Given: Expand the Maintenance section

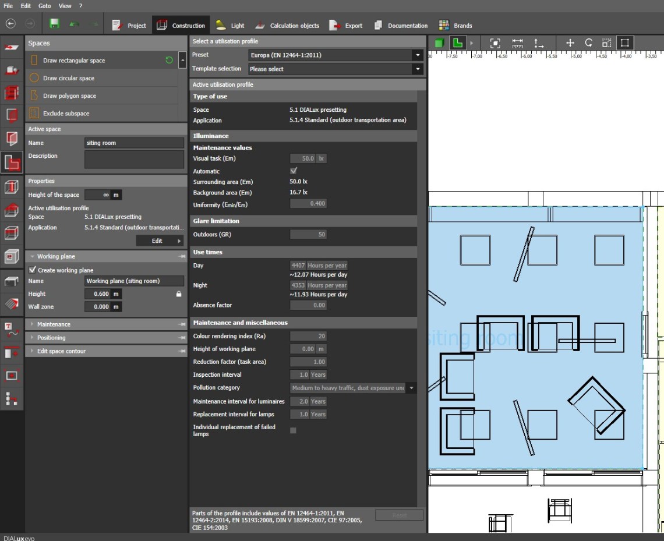Looking at the screenshot, I should pyautogui.click(x=54, y=324).
